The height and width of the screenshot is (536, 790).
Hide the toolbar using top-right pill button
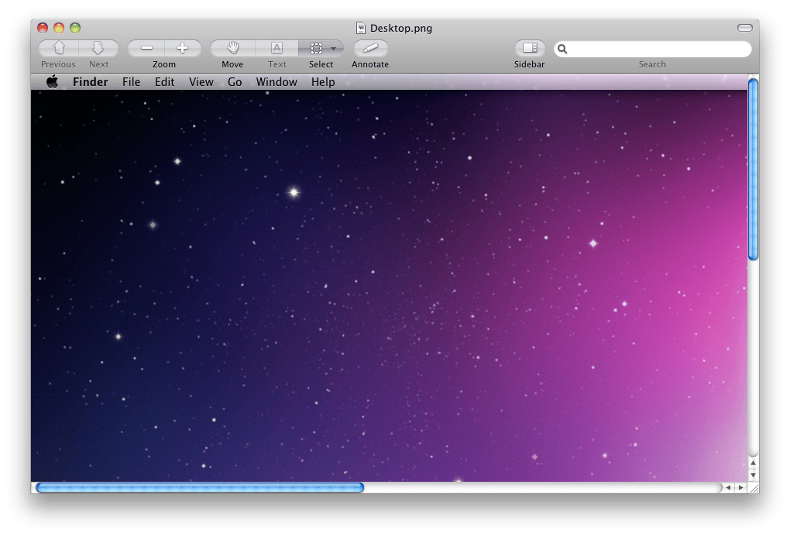[x=744, y=28]
